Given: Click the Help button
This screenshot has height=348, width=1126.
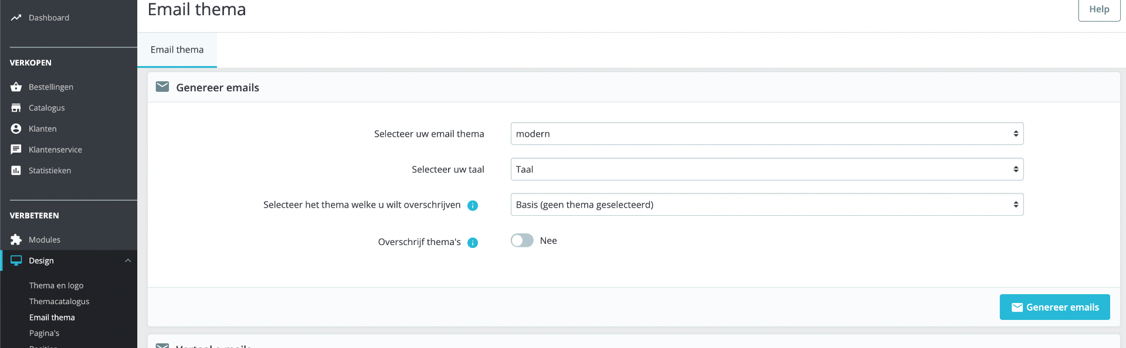Looking at the screenshot, I should click(1098, 9).
